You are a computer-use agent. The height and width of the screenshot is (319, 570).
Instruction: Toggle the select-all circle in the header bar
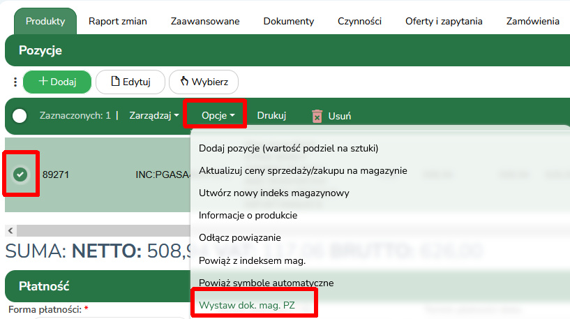click(x=20, y=116)
